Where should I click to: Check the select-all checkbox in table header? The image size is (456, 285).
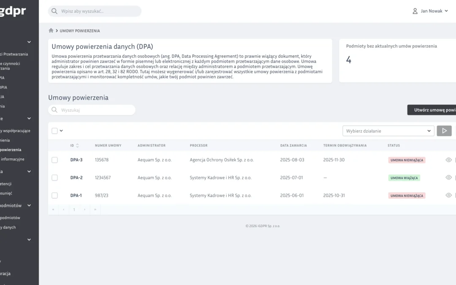[54, 131]
